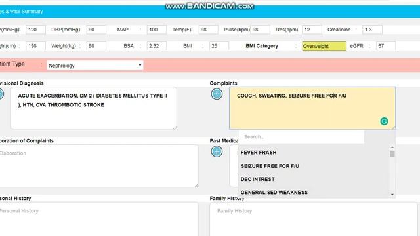Click the suggestion list scroll down arrow
Viewport: 420px width, 236px height.
click(392, 195)
